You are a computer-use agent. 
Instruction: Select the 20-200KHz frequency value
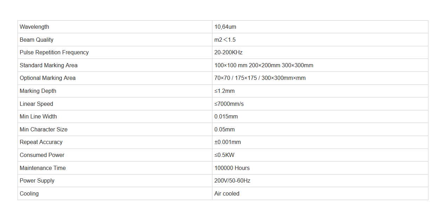click(x=229, y=53)
